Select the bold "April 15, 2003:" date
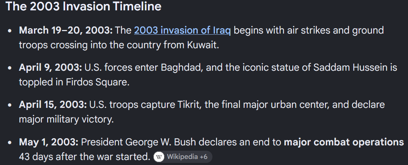 53,105
